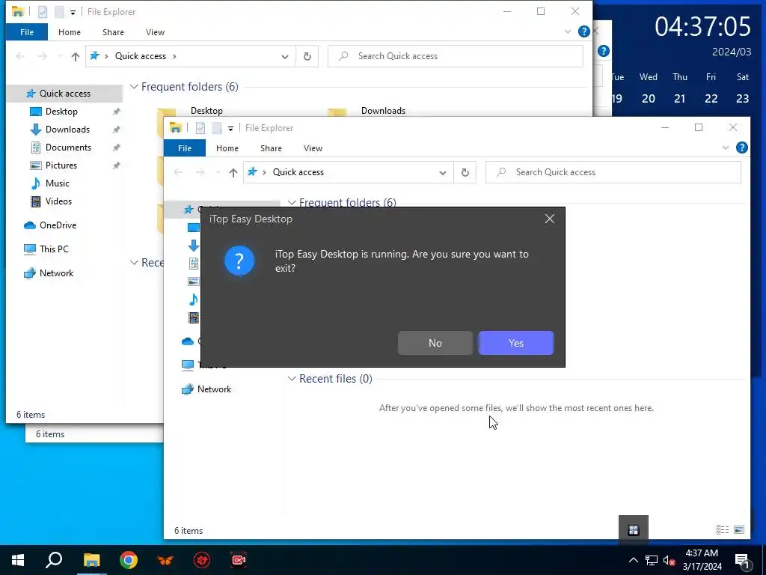Click search box in back File Explorer

click(456, 56)
